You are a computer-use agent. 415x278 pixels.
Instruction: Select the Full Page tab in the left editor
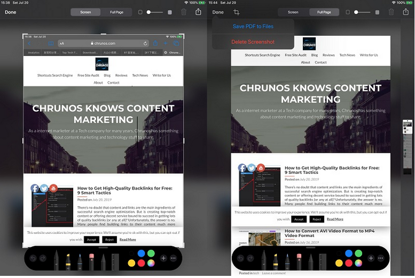pos(116,12)
